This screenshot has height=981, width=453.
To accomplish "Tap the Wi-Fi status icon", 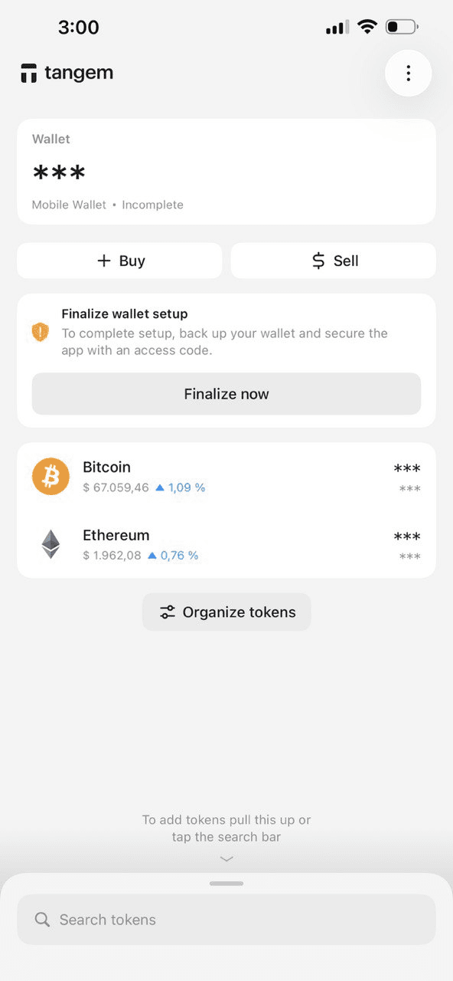I will pyautogui.click(x=367, y=27).
